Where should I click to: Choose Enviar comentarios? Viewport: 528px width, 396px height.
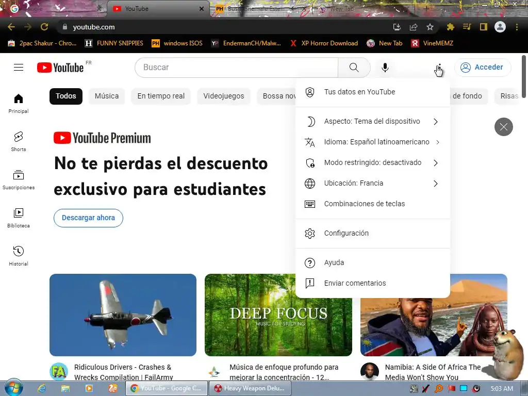tap(372, 283)
